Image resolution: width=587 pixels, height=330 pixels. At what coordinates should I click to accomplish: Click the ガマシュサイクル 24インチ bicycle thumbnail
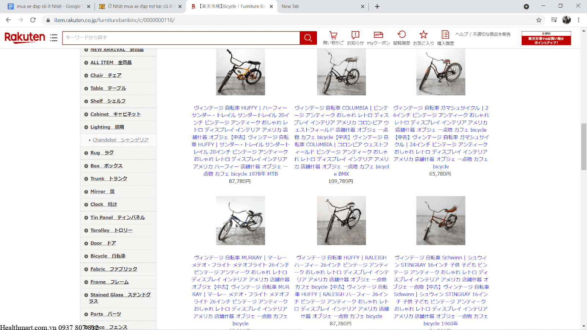[x=441, y=72]
